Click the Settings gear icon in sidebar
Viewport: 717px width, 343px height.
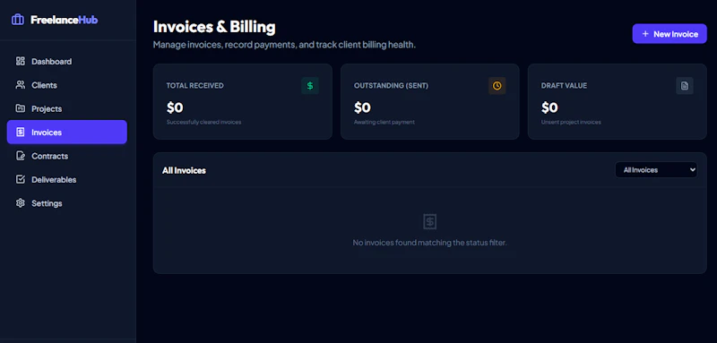click(20, 203)
